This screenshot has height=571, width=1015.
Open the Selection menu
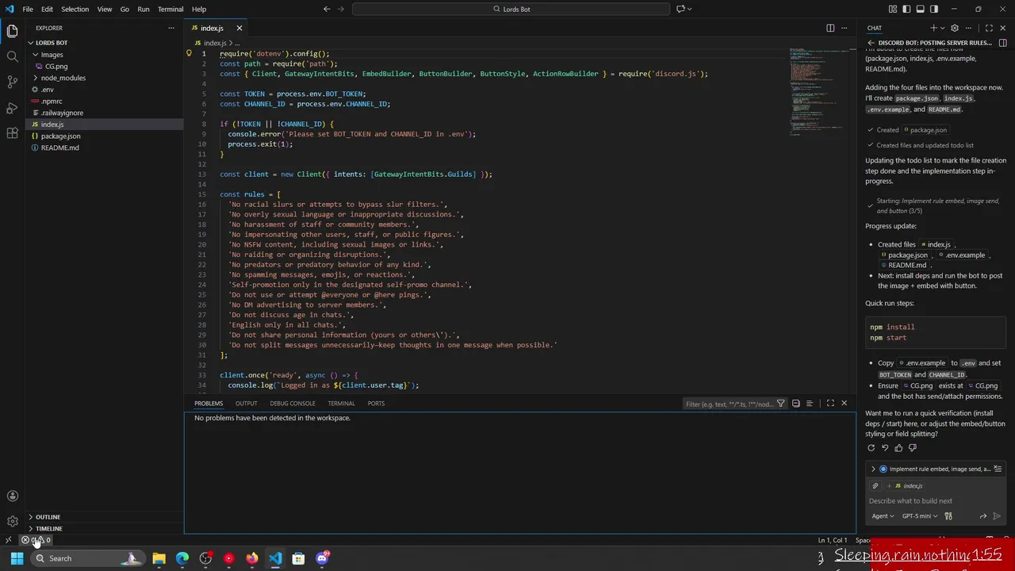[x=75, y=9]
